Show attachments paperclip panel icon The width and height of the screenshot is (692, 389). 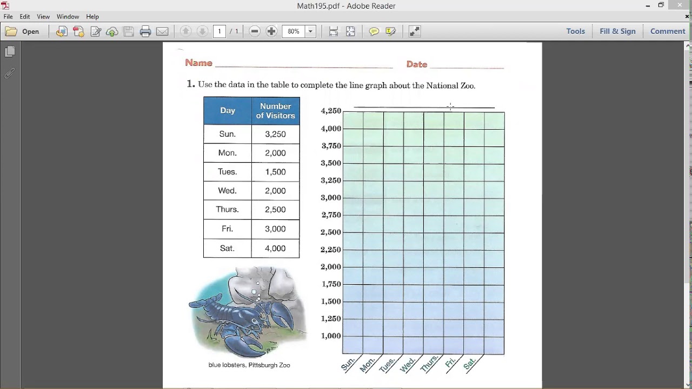(9, 73)
